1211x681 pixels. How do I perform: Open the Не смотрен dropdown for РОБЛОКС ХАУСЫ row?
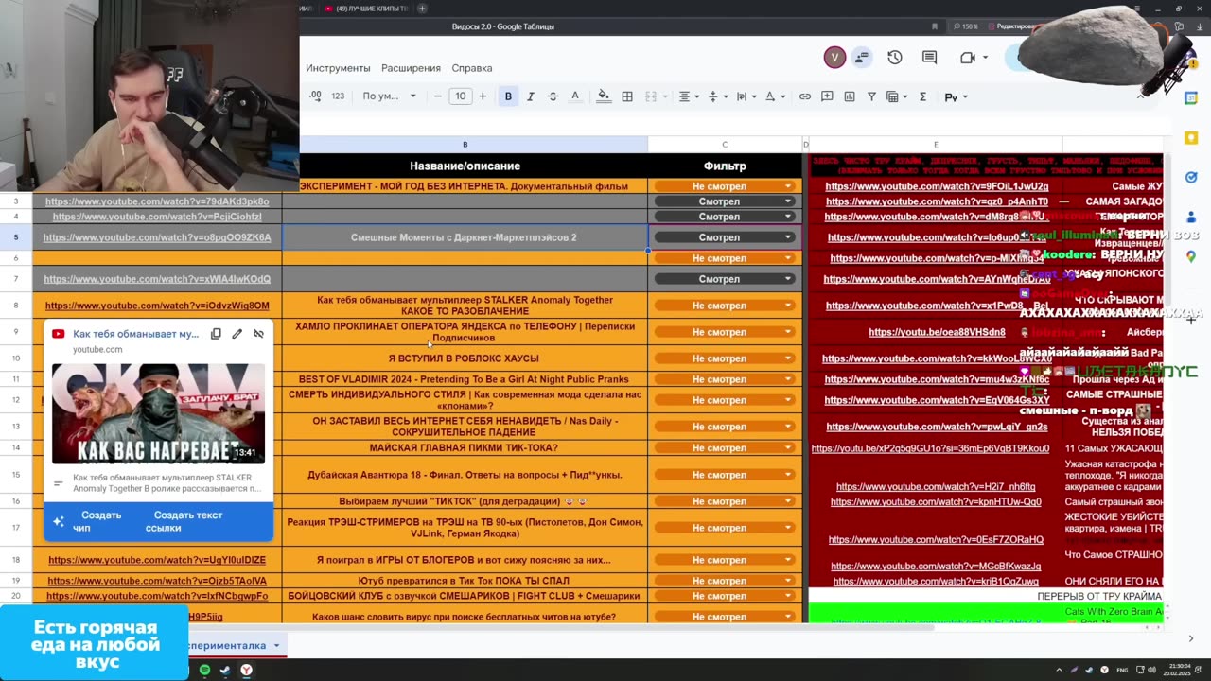pyautogui.click(x=725, y=358)
